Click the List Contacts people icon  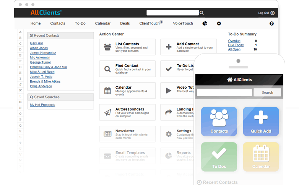pos(107,47)
